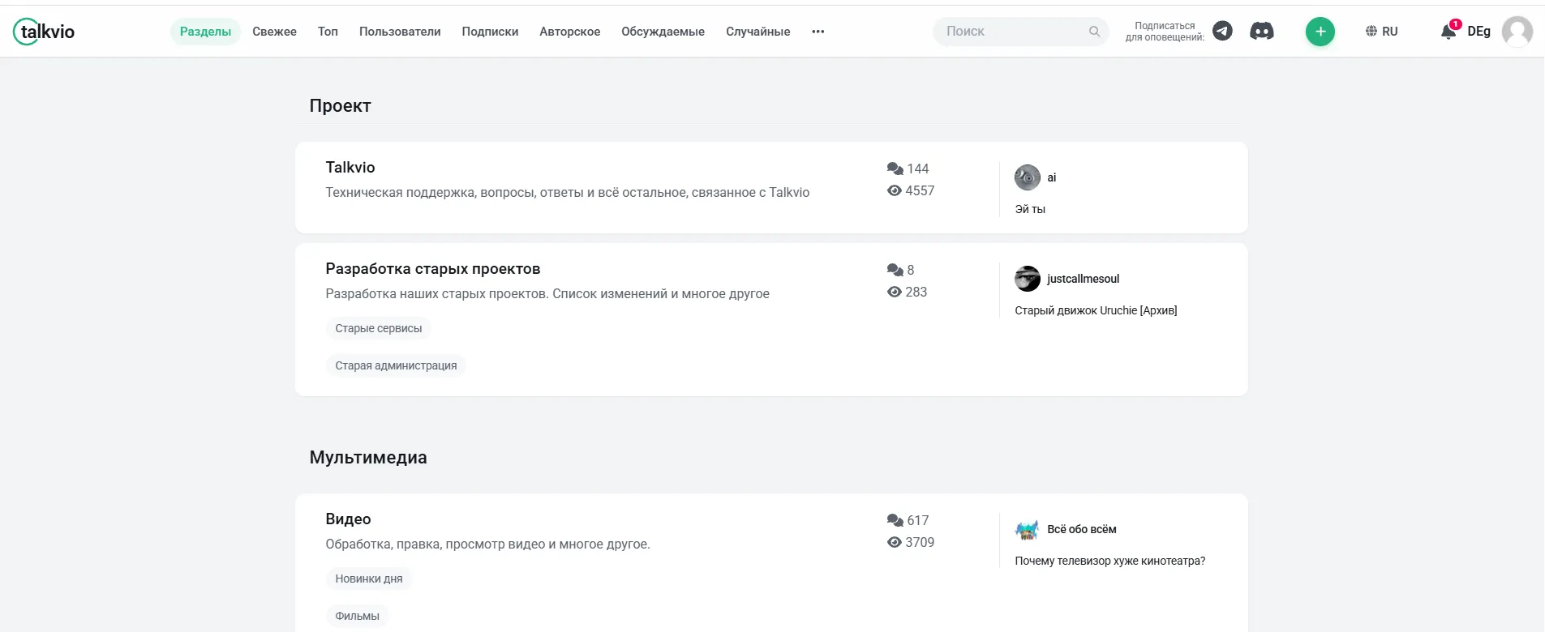Open the Talkvio section link
The height and width of the screenshot is (632, 1545).
pos(350,167)
